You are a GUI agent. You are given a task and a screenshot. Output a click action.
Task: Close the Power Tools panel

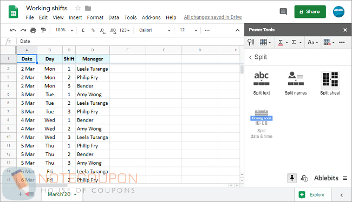[345, 30]
